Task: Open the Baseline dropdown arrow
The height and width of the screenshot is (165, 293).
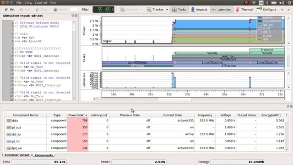Action: pyautogui.click(x=142, y=10)
